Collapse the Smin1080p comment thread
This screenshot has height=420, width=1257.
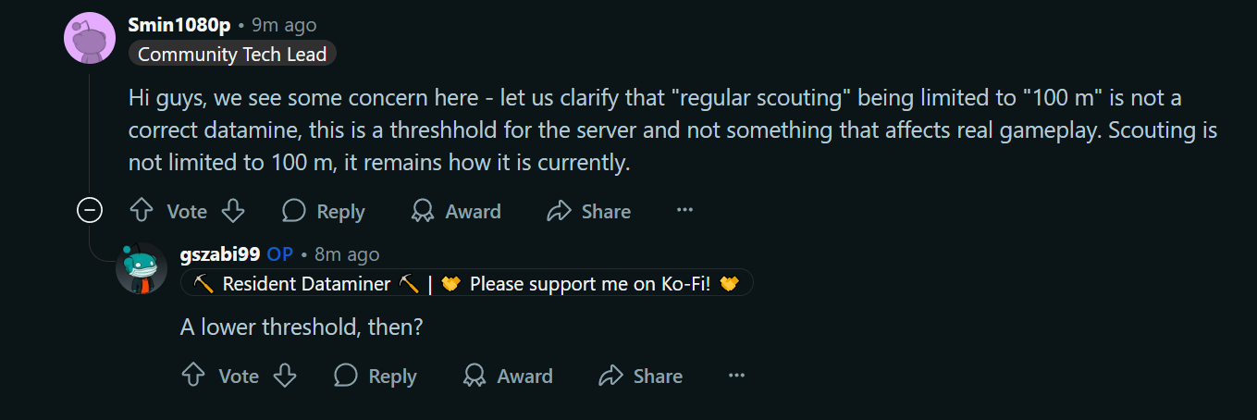(89, 211)
